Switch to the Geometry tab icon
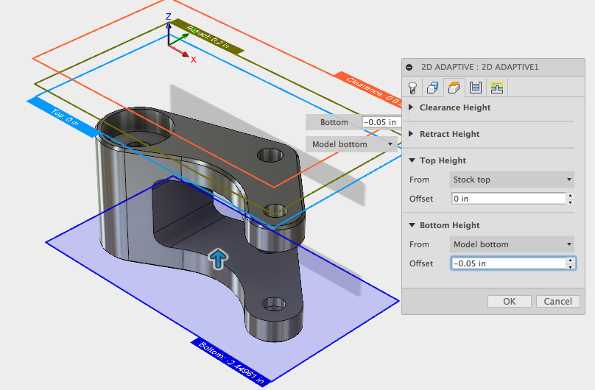The height and width of the screenshot is (390, 595). click(434, 88)
